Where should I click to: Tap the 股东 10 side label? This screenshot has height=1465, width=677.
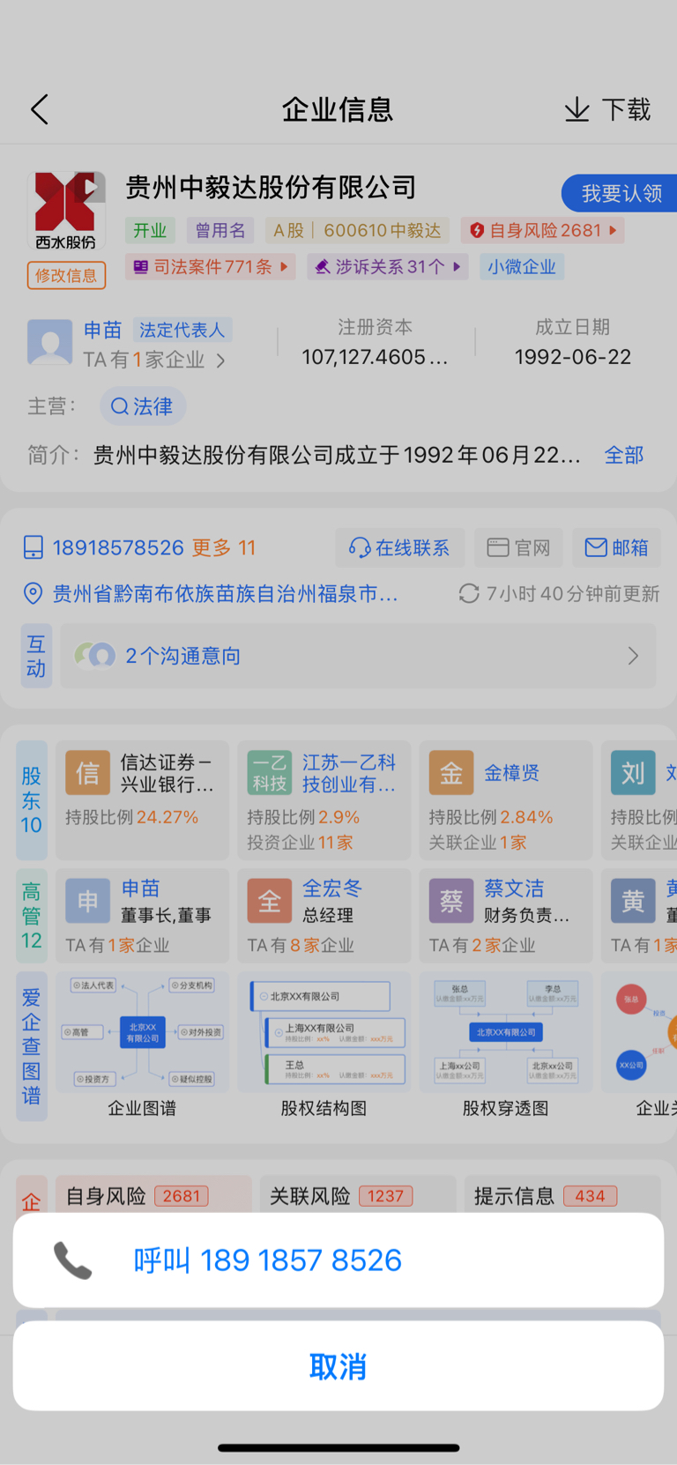[32, 799]
